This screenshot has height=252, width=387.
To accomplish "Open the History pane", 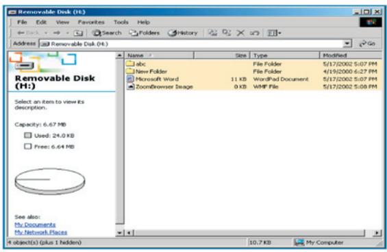I will 183,33.
